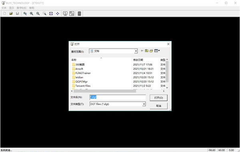Click the open file folder toolbar icon
The height and width of the screenshot is (152, 240).
pos(11,14)
